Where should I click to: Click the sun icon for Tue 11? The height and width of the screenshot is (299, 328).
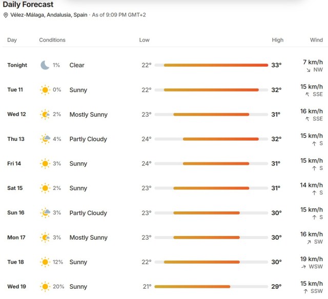tap(45, 90)
